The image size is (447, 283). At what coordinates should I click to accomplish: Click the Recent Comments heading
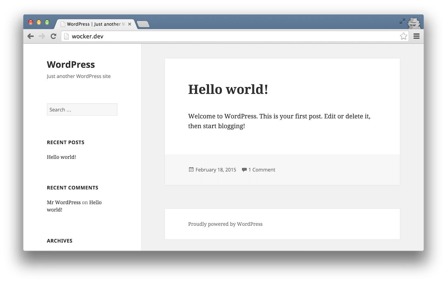72,188
